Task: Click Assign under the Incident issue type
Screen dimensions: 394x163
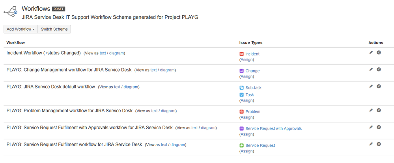Action: [x=246, y=60]
